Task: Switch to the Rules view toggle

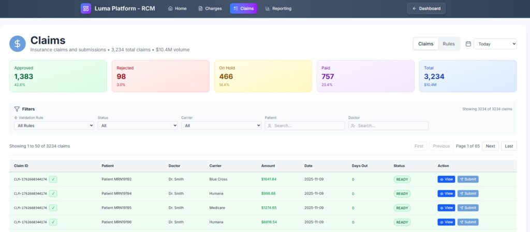Action: tap(448, 44)
